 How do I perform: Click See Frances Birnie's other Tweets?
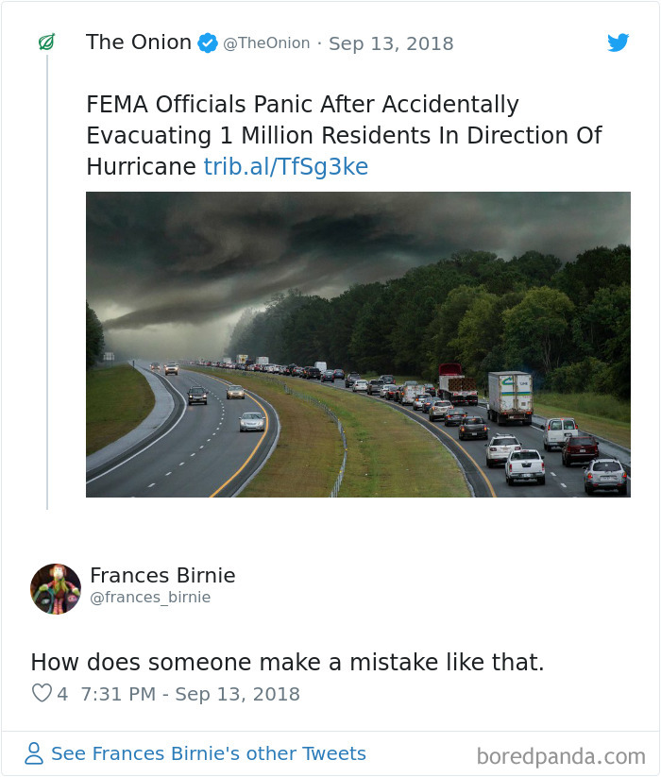pyautogui.click(x=208, y=753)
